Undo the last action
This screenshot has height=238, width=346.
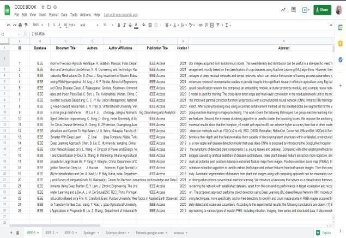click(x=9, y=25)
